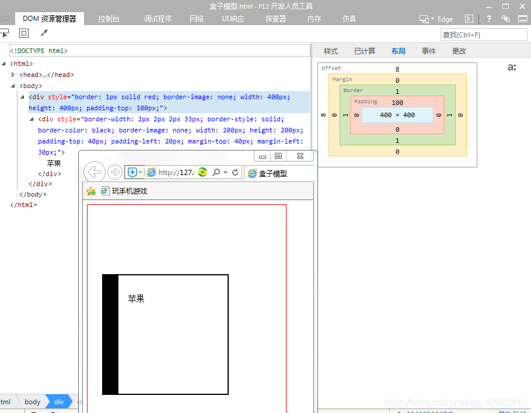
Task: Click the 查找 search field
Action: [484, 34]
